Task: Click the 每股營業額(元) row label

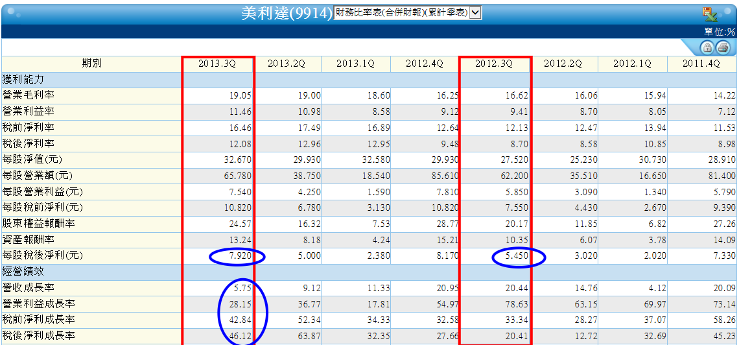Action: point(38,176)
